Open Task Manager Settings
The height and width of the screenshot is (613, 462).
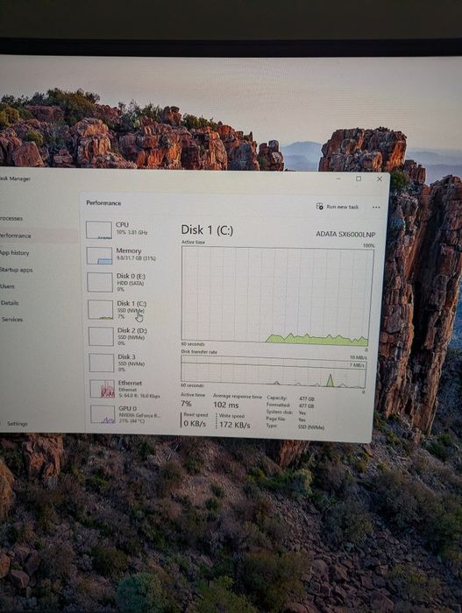coord(17,423)
